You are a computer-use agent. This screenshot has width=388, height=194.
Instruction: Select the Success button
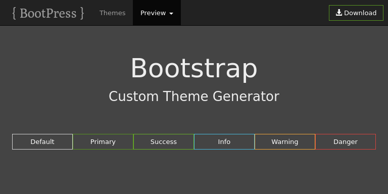[164, 142]
